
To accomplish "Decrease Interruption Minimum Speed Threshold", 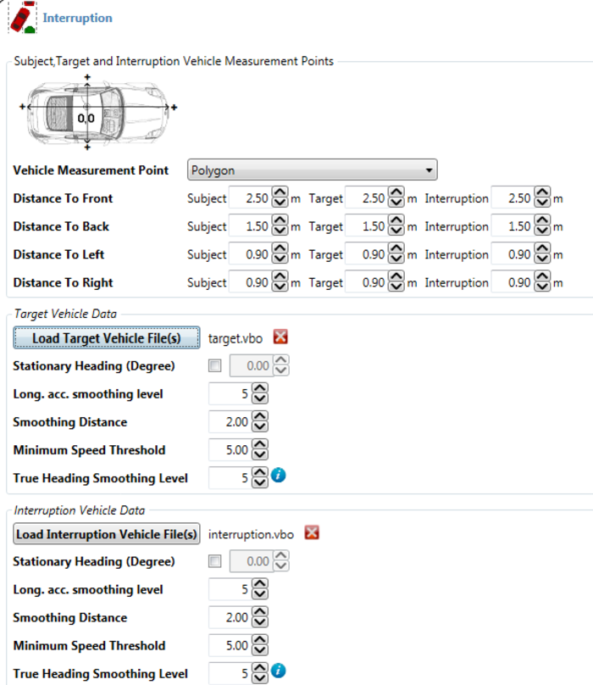I will [260, 650].
